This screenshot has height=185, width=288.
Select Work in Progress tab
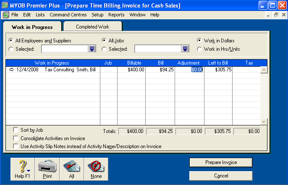pos(32,27)
